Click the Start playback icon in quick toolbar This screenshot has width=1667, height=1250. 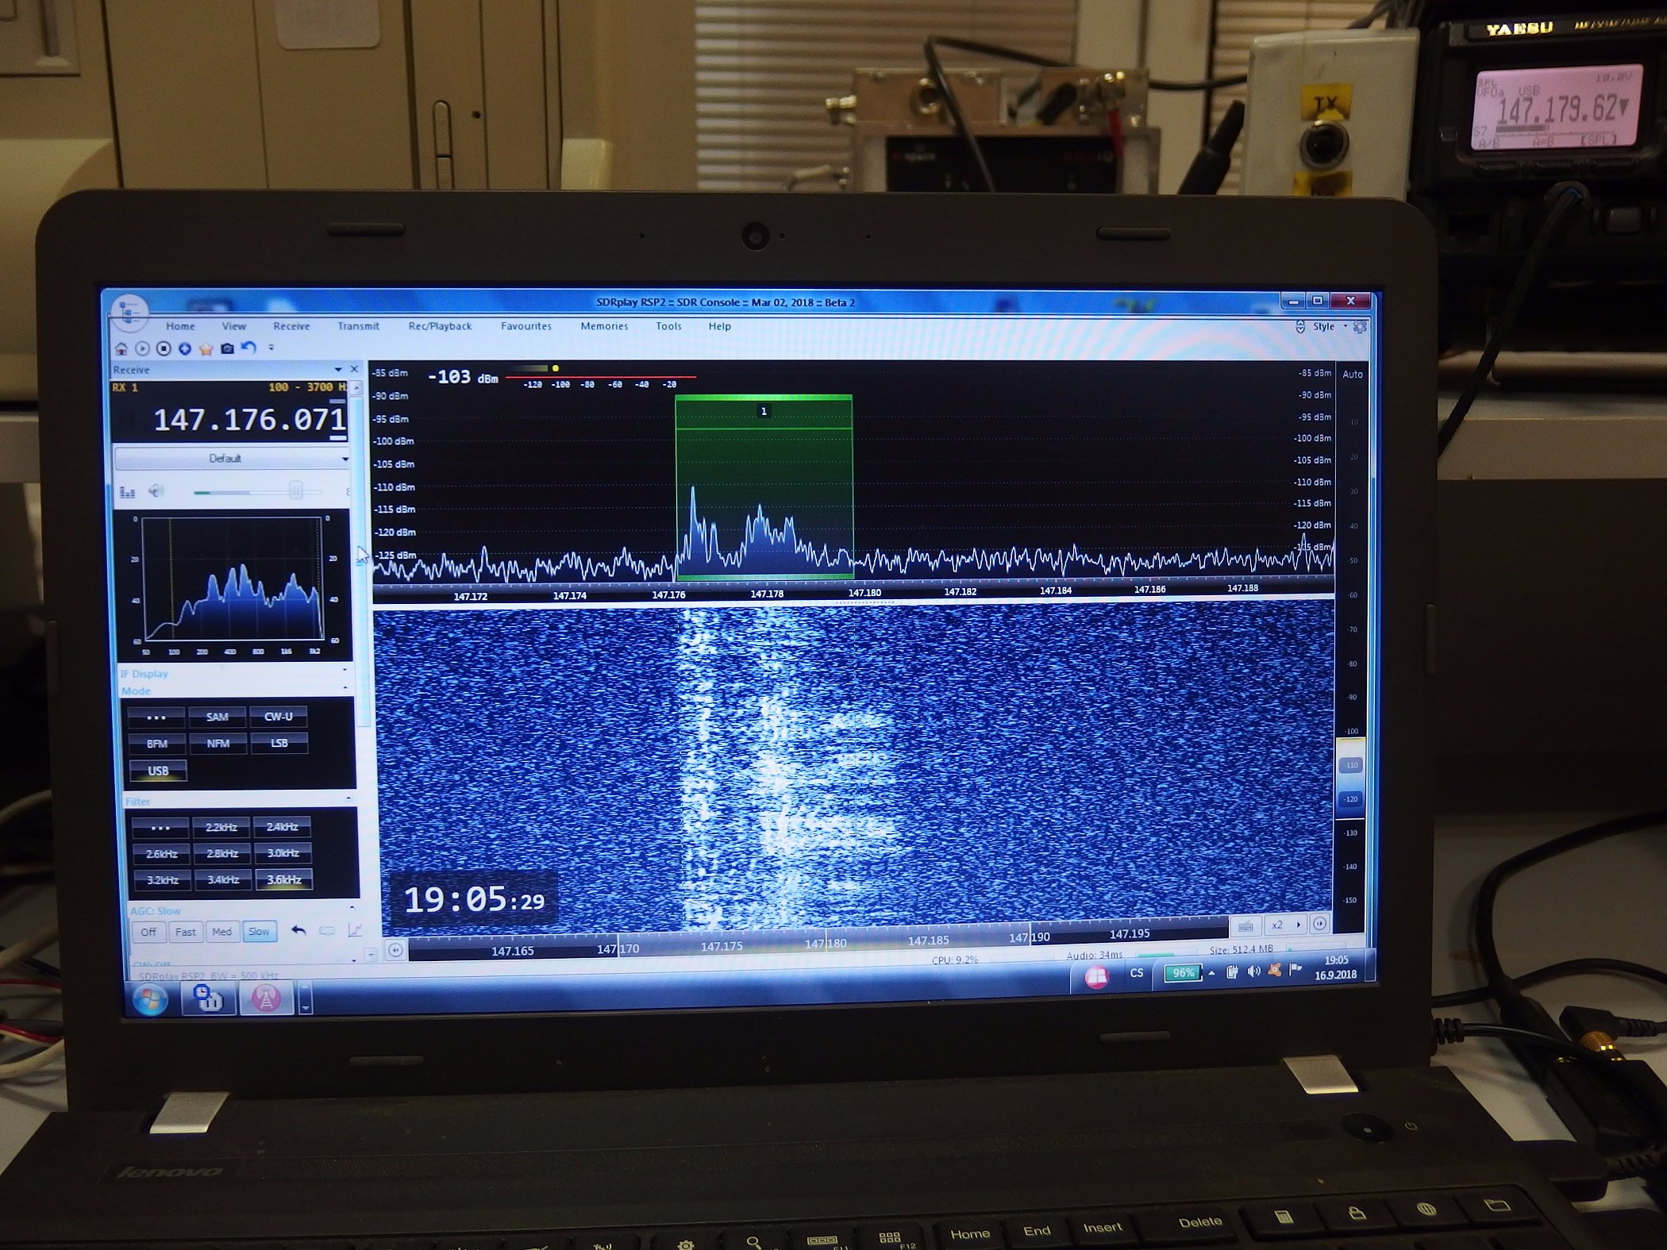tap(142, 348)
